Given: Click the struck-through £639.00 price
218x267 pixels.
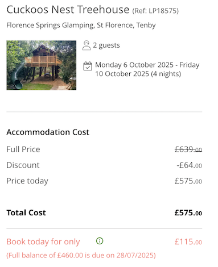Looking at the screenshot, I should click(188, 149).
